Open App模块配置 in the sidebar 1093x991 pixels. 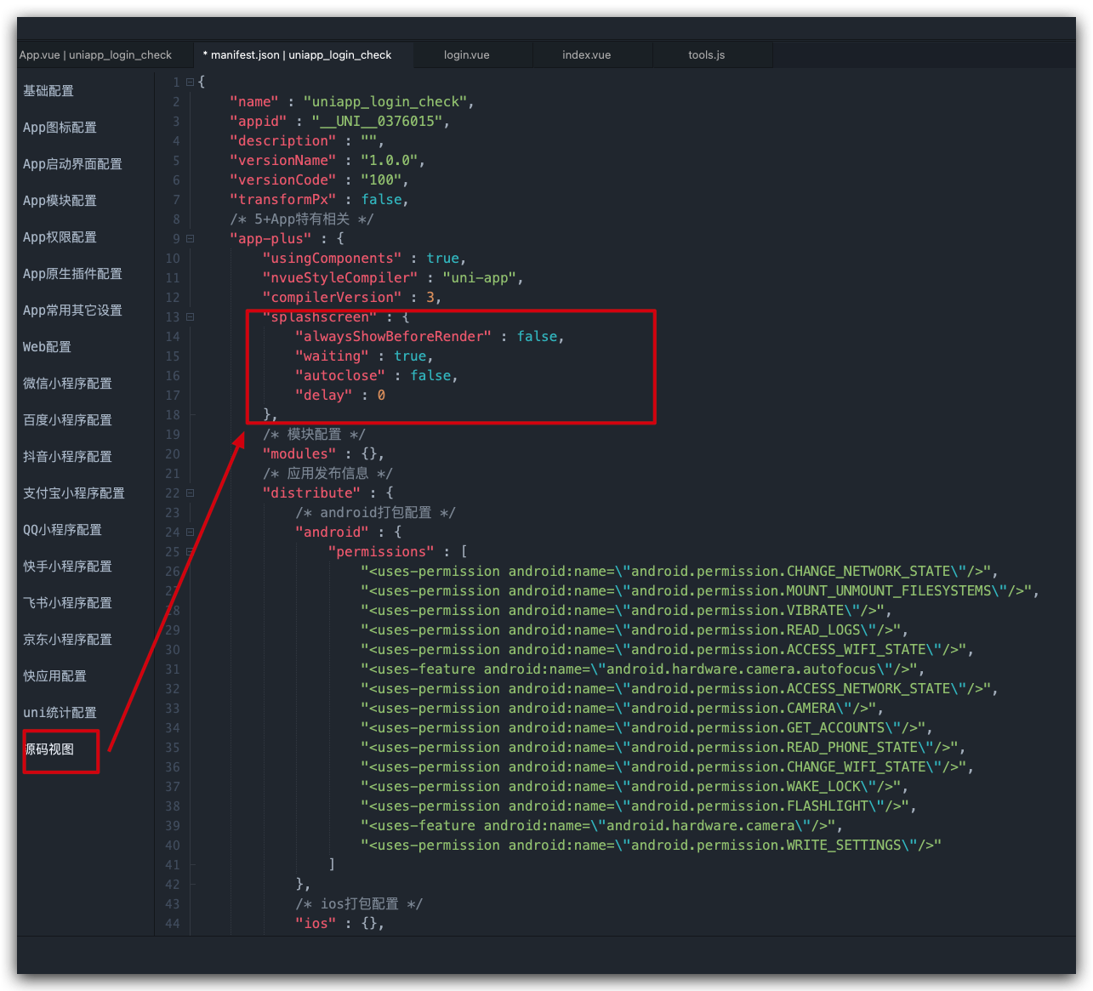pos(60,201)
